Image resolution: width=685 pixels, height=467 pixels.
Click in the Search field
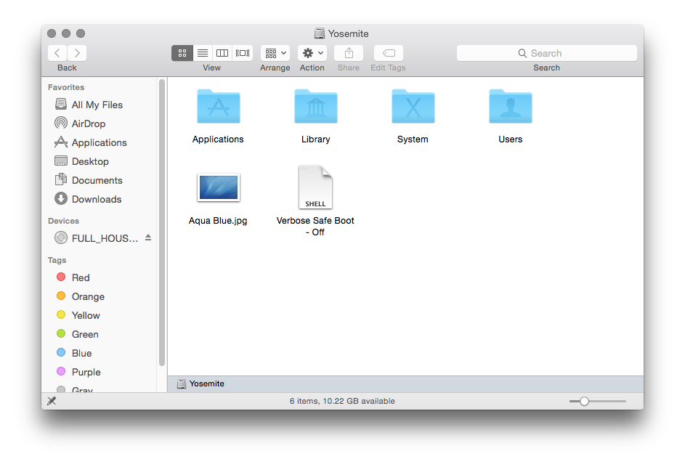pos(546,53)
